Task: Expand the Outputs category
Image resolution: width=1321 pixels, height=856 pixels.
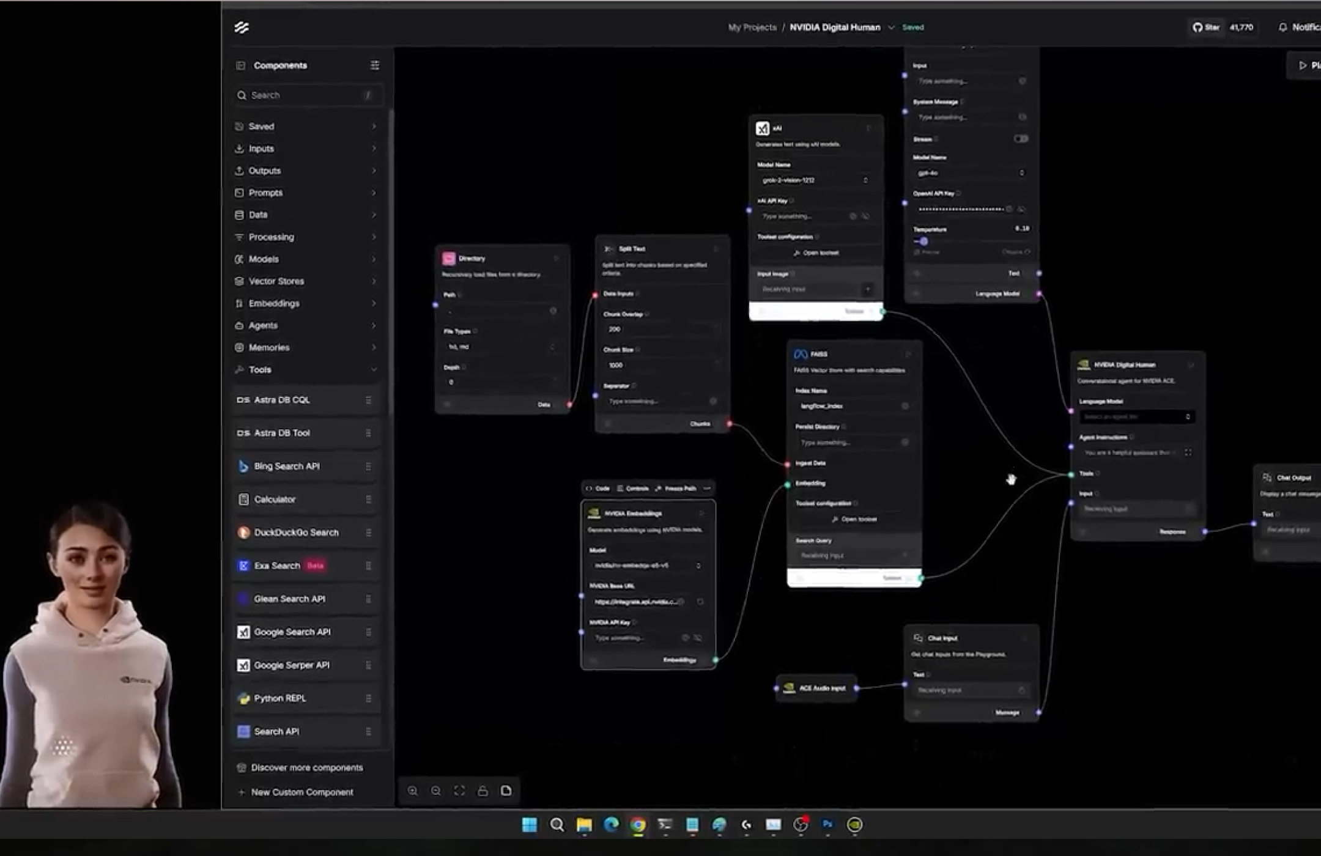Action: pos(306,171)
